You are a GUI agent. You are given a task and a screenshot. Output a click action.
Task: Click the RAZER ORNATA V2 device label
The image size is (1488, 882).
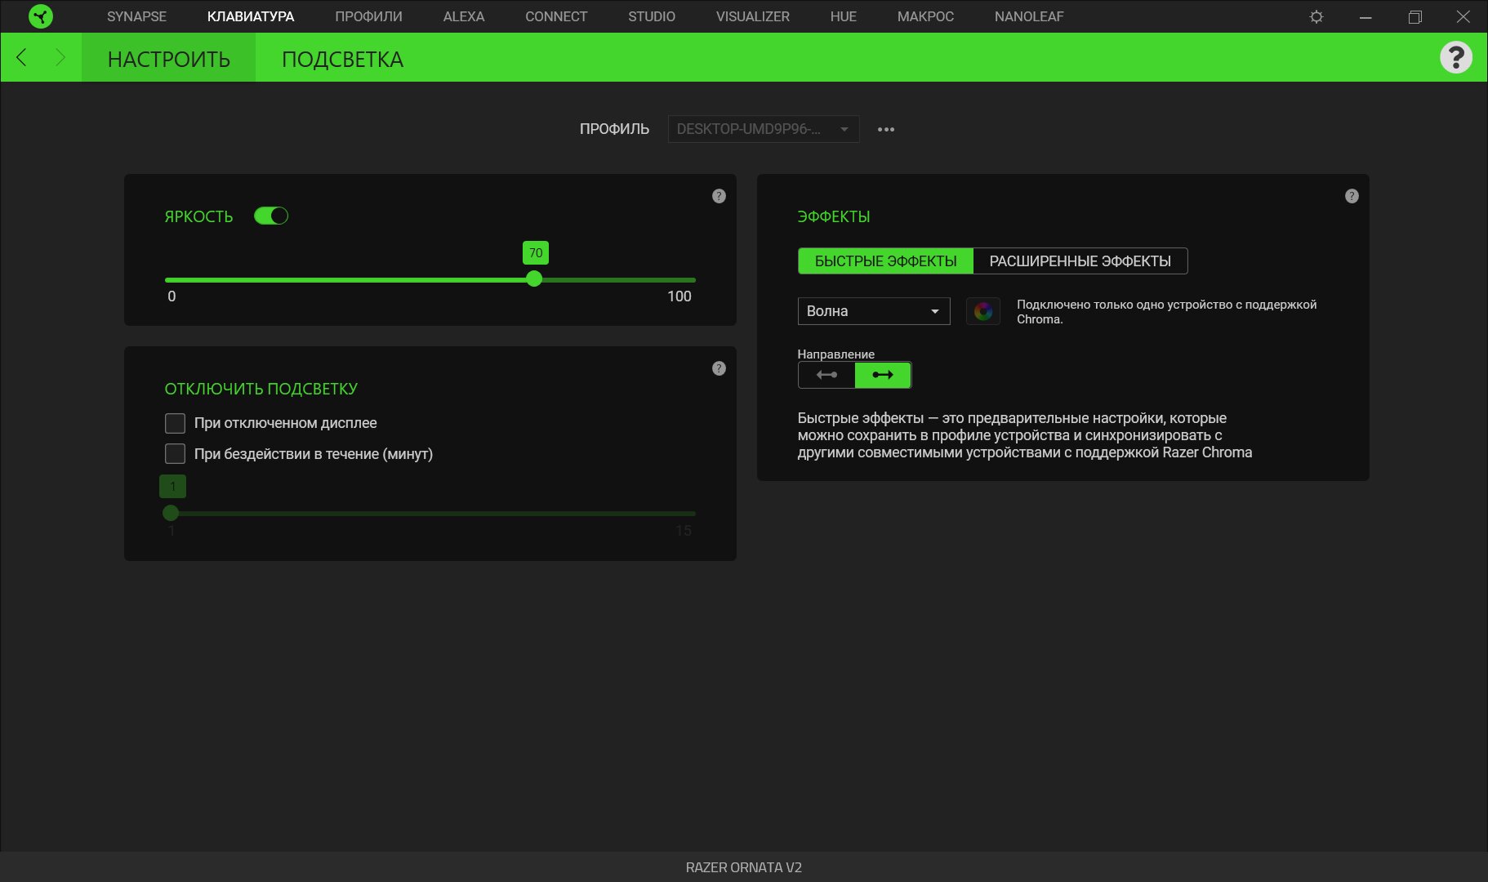(744, 867)
